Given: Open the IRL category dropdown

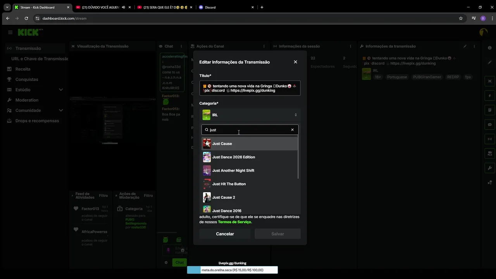Looking at the screenshot, I should click(250, 115).
